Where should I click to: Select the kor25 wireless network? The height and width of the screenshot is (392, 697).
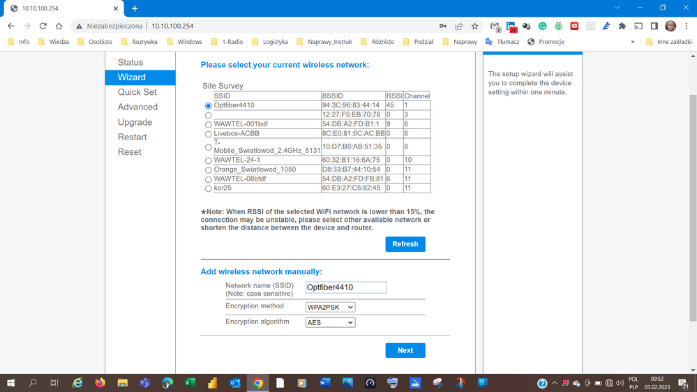tap(208, 188)
